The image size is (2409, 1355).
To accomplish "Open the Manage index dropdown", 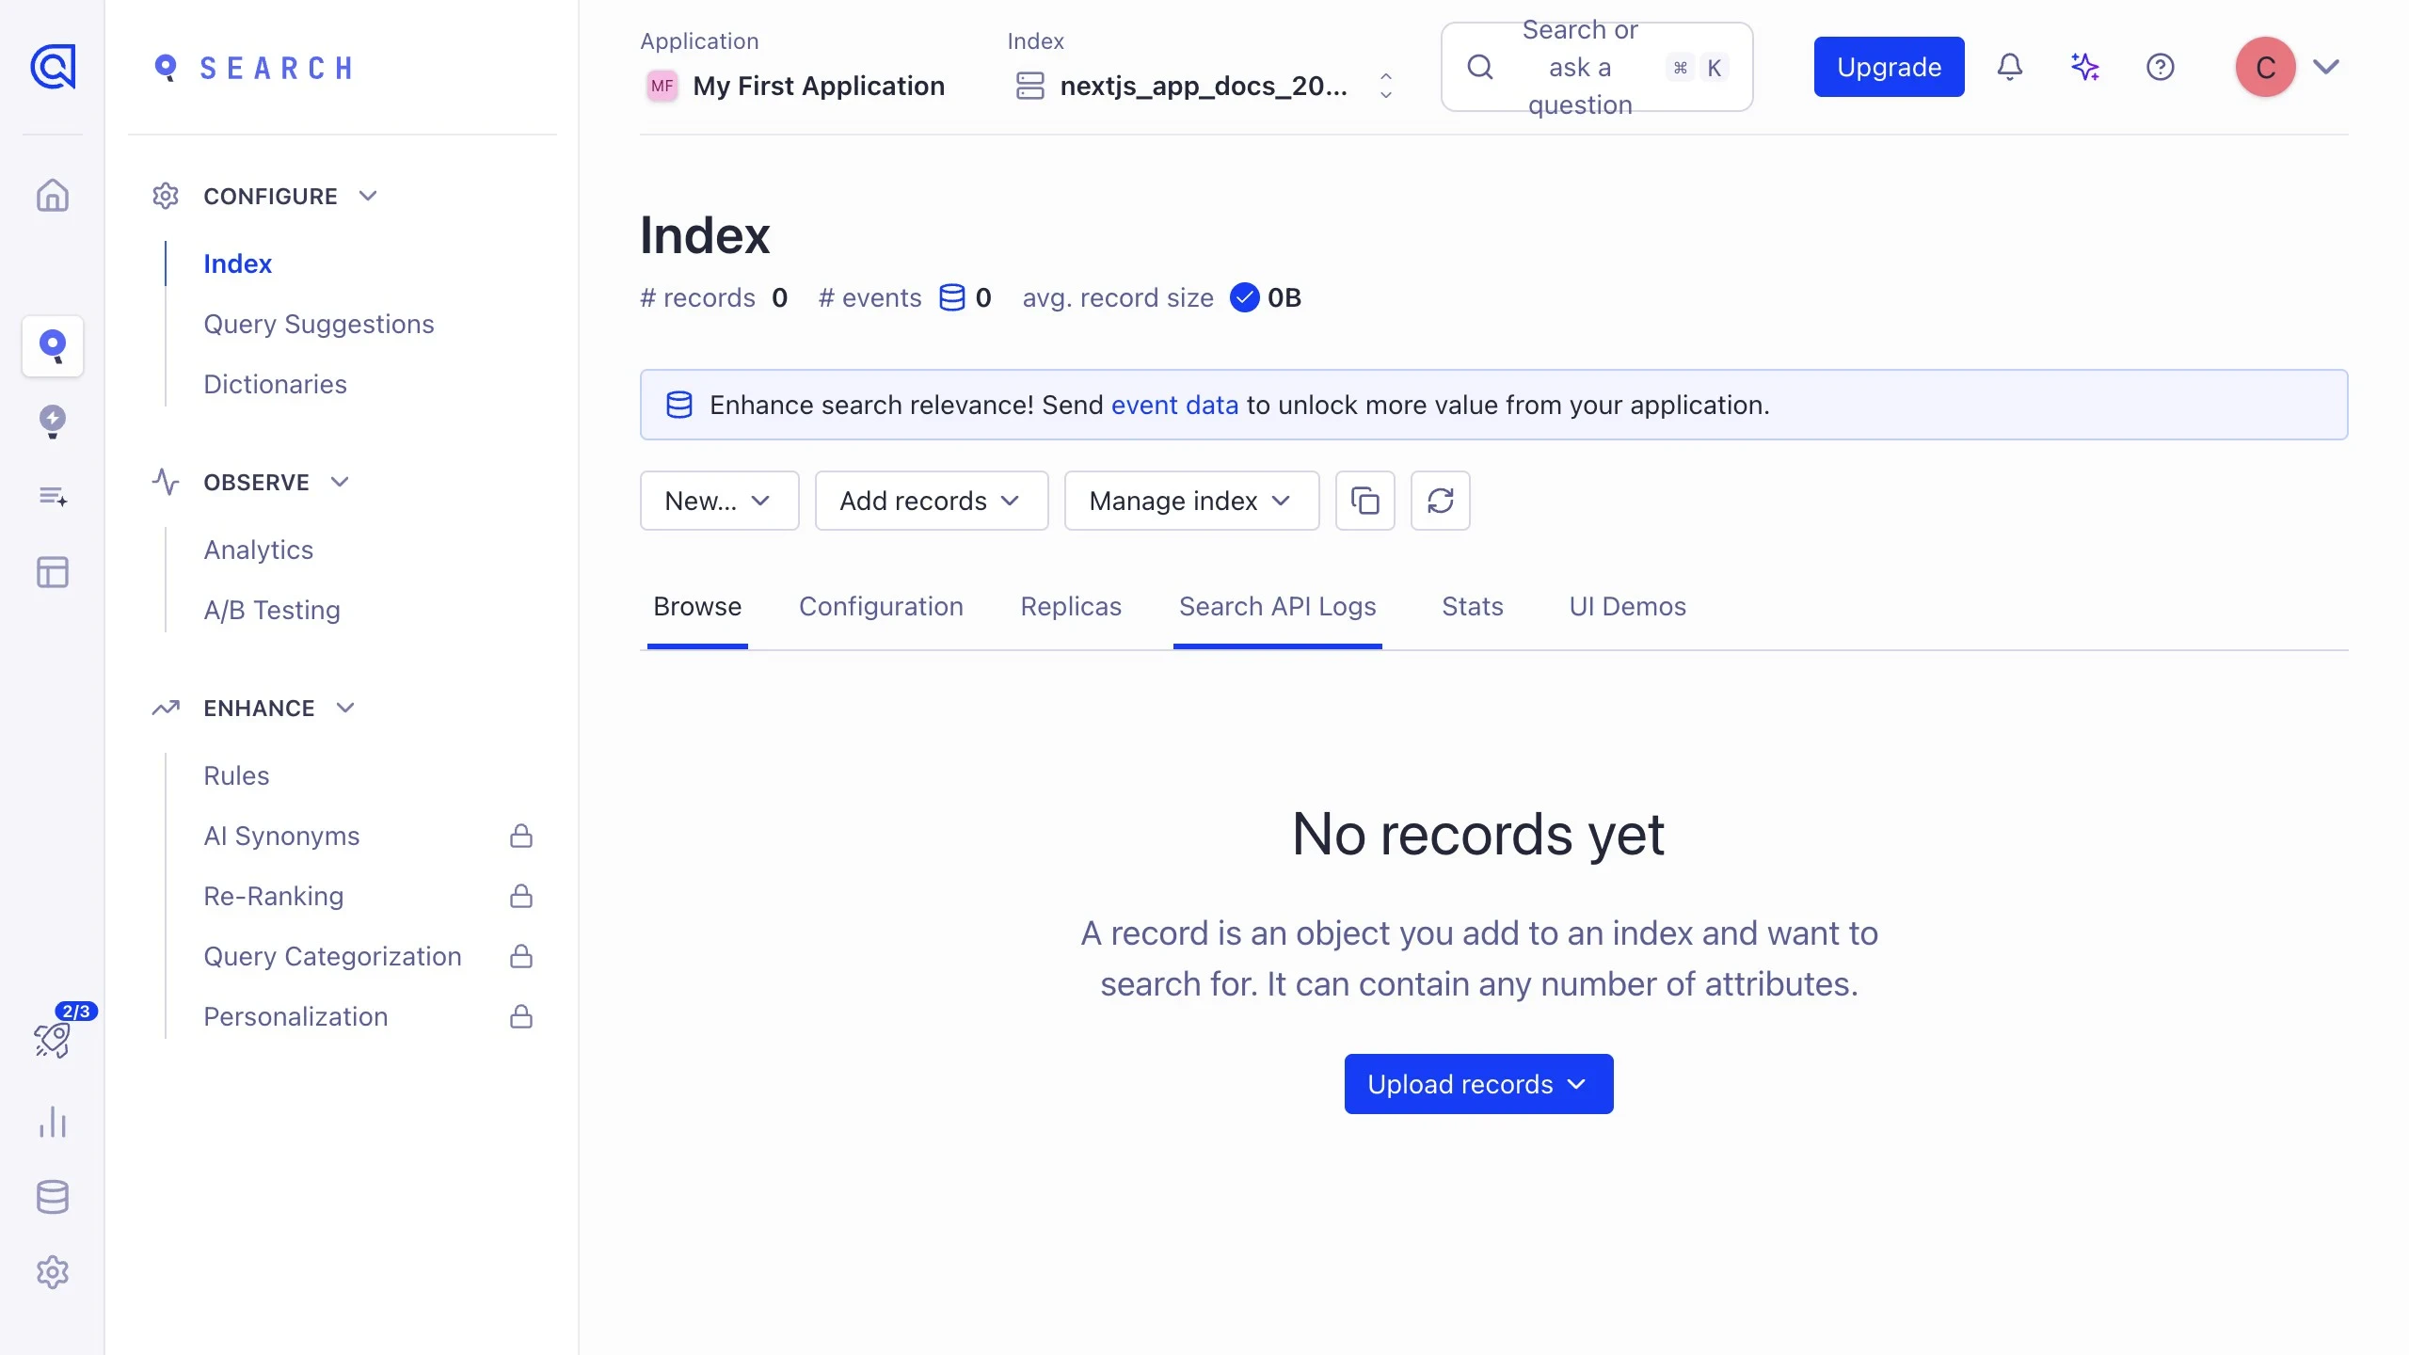I will (x=1192, y=501).
